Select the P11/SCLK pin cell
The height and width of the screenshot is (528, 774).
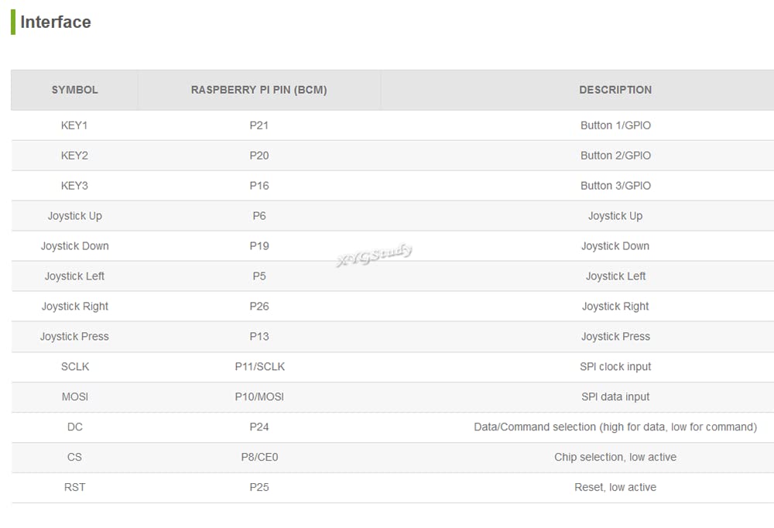pos(259,366)
